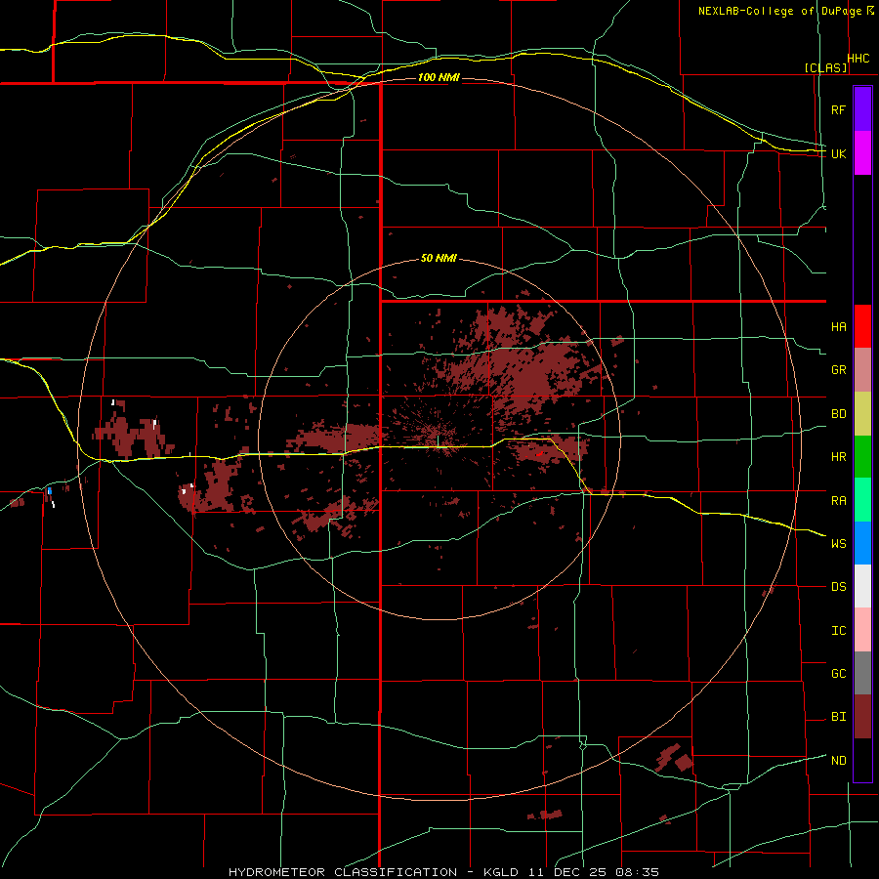This screenshot has width=879, height=879.
Task: Click the "RF" legend label text
Action: [838, 109]
